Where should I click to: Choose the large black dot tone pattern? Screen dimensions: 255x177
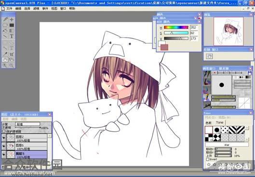[x=217, y=130]
